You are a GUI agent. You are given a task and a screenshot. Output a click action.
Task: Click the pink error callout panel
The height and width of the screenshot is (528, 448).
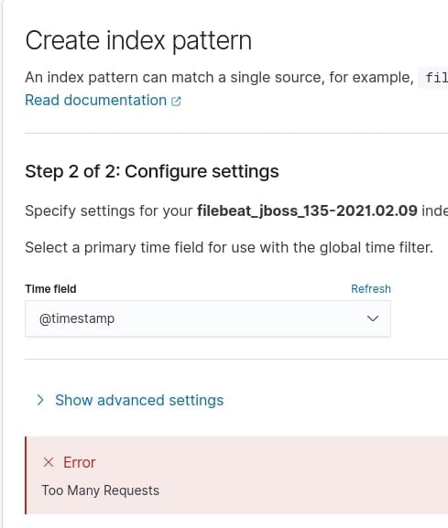236,476
